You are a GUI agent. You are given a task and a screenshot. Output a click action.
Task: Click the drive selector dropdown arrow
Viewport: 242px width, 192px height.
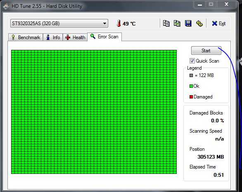pyautogui.click(x=104, y=23)
